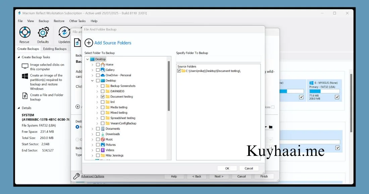Viewport: 369px width, 194px height.
Task: Click the Finish wizard button
Action: [264, 176]
